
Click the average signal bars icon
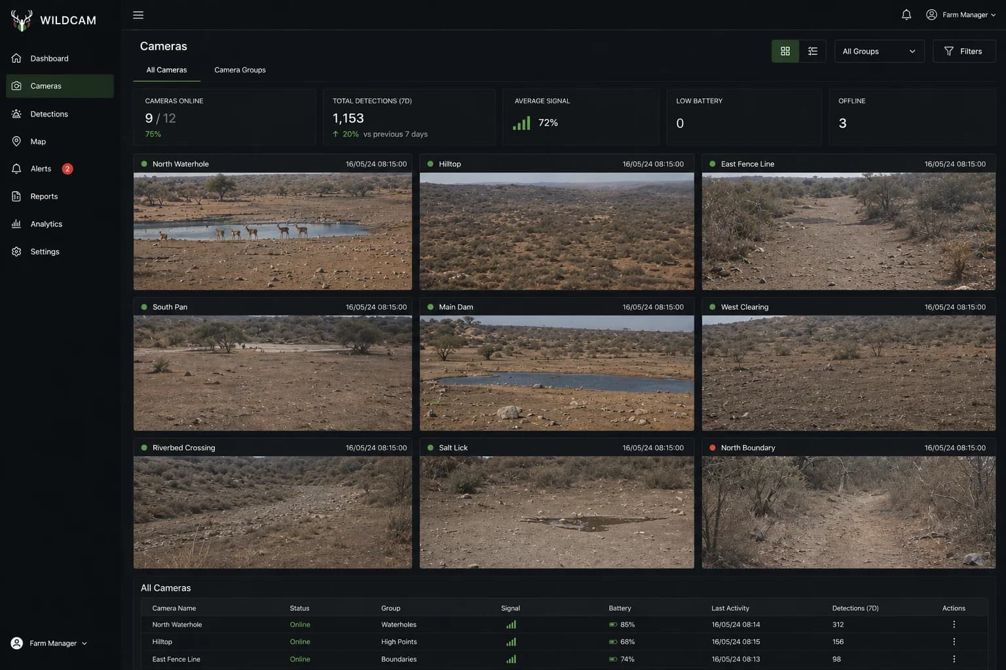tap(522, 122)
